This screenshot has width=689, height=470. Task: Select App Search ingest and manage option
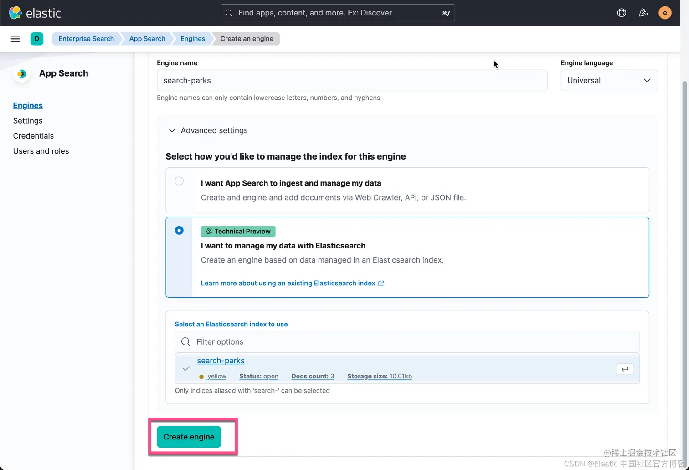tap(179, 181)
